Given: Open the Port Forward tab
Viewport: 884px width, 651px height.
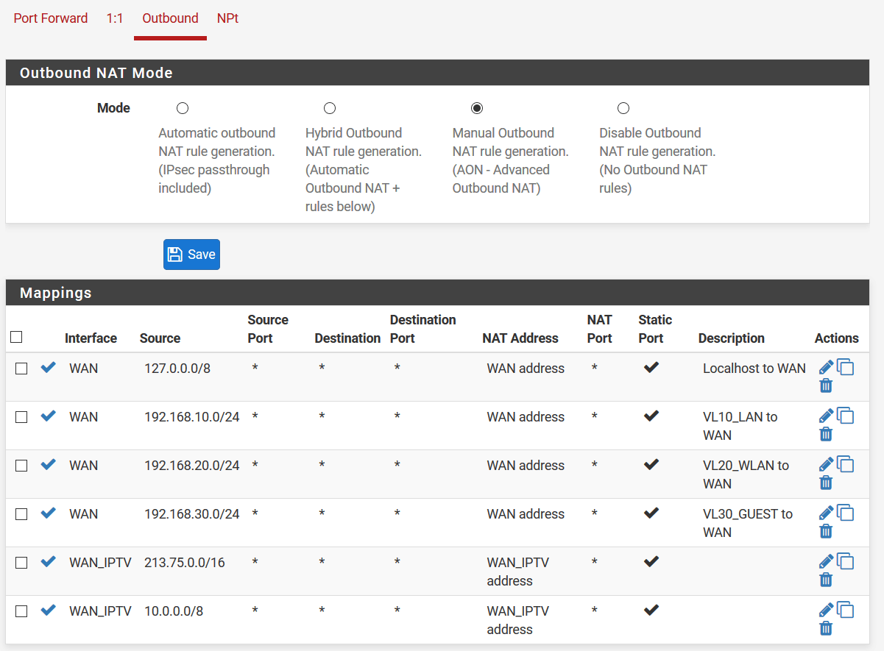Looking at the screenshot, I should pos(51,18).
